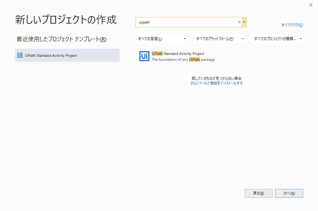The image size is (318, 211).
Task: Click the large UiPath logo in search results
Action: click(x=144, y=56)
